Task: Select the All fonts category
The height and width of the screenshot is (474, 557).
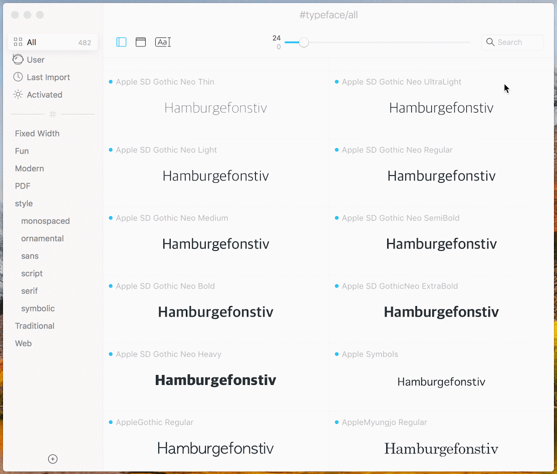Action: [53, 42]
